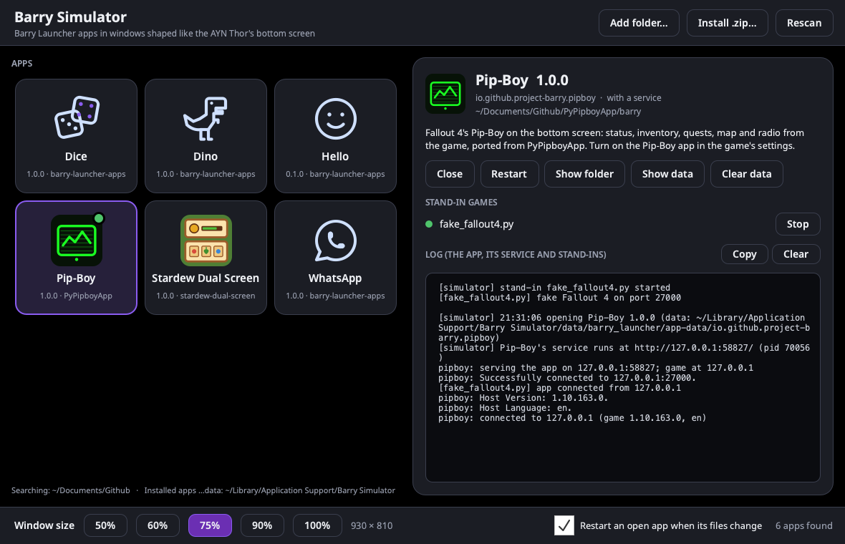Click the 1.0.0 · PyPipboyApp label

[76, 296]
